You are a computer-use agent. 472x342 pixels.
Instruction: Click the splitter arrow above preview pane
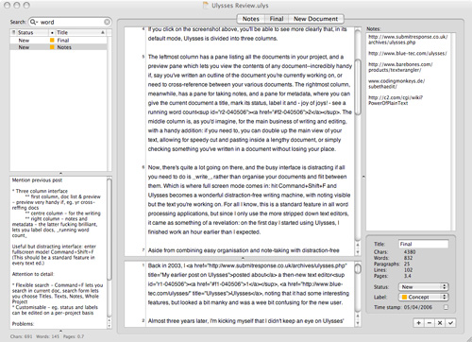coord(60,173)
